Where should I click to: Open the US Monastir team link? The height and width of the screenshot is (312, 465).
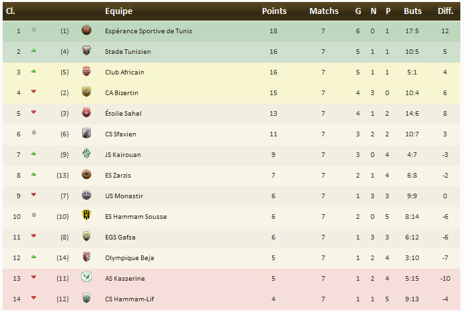pos(124,196)
